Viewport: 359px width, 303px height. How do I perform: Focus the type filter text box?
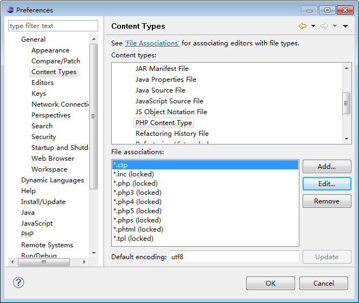coord(53,26)
